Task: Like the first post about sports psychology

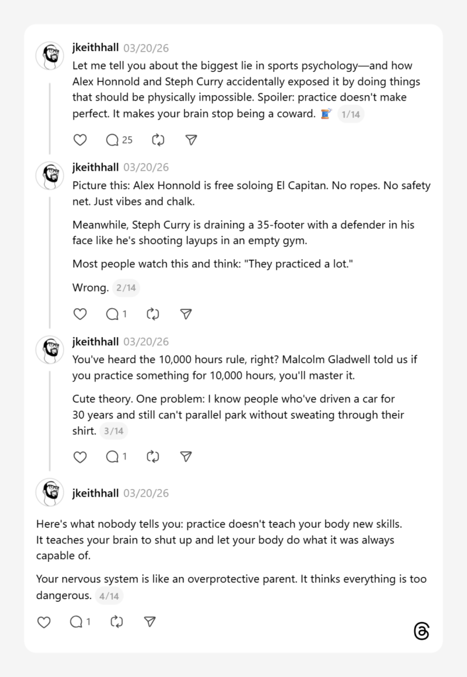Action: [x=80, y=140]
